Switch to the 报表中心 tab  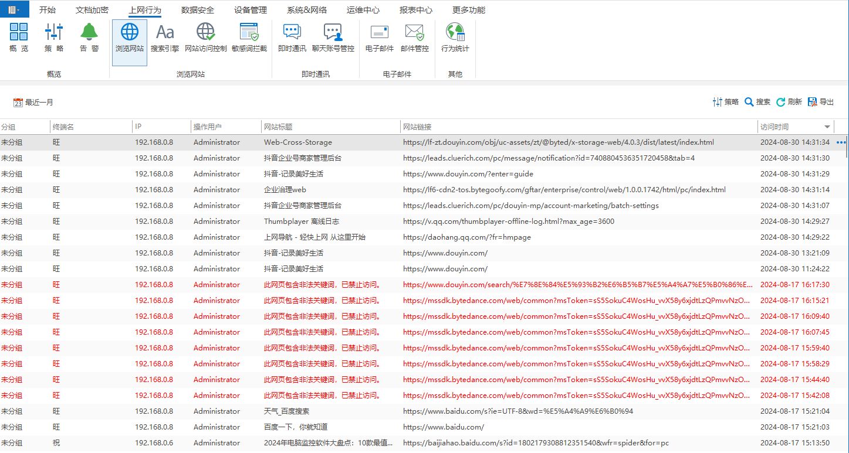click(416, 10)
